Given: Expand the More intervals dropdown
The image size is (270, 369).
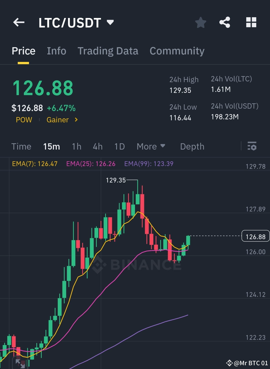Looking at the screenshot, I should 151,147.
